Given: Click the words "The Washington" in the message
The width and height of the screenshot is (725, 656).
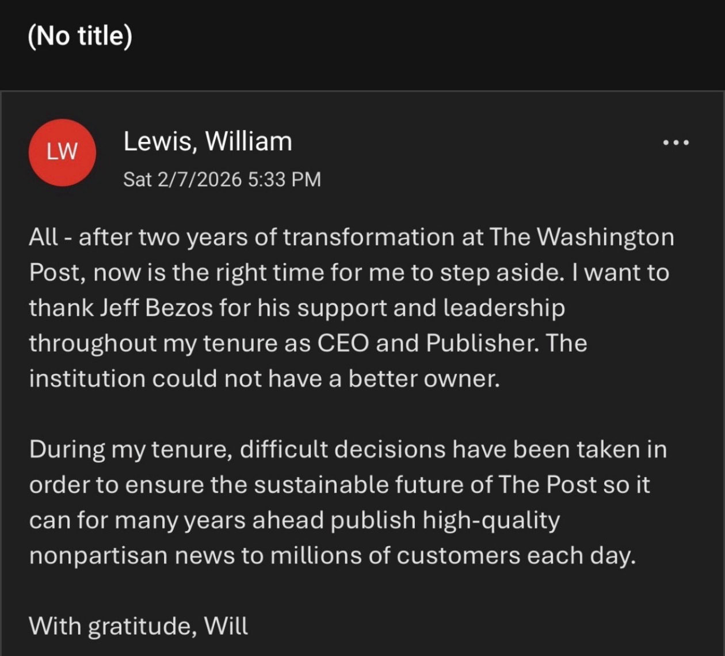Looking at the screenshot, I should (x=581, y=237).
